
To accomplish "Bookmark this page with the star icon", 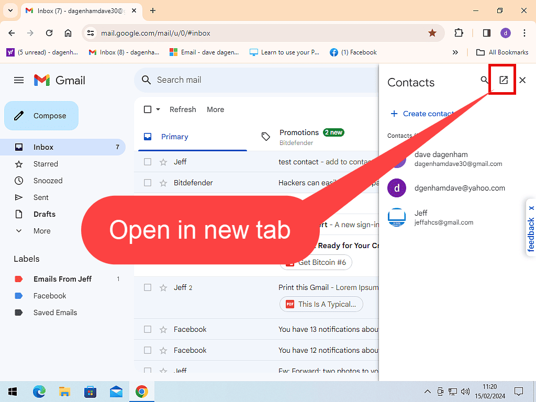I will [x=432, y=33].
